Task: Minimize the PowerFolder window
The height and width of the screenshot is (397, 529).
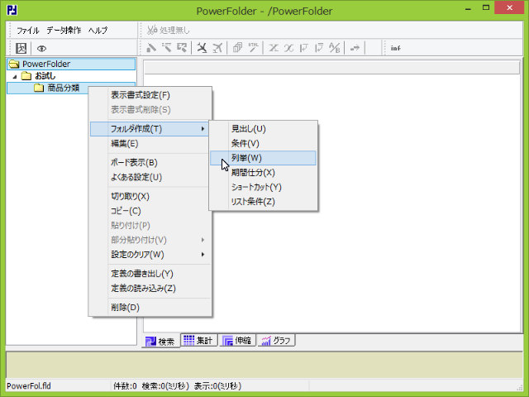Action: click(x=468, y=8)
